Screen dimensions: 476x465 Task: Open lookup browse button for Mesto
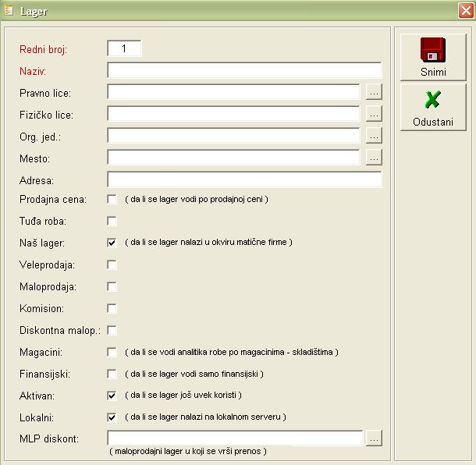pos(374,158)
